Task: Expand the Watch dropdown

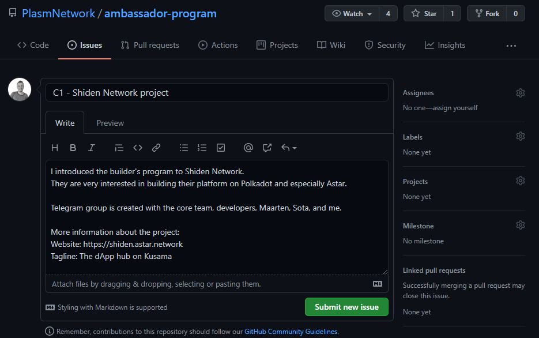Action: click(352, 13)
